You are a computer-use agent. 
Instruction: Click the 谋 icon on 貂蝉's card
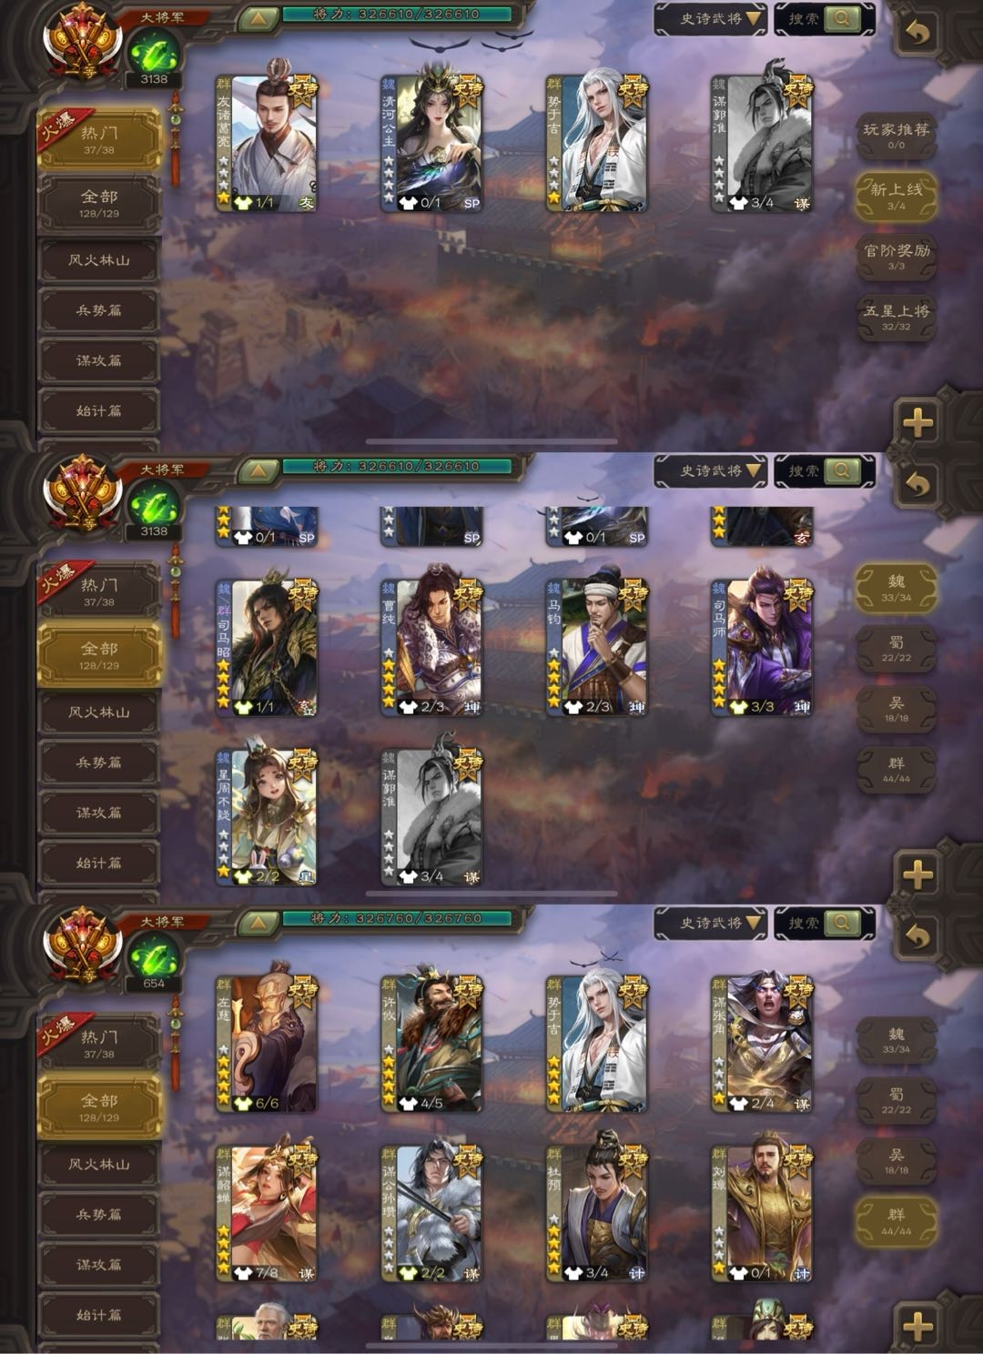pyautogui.click(x=307, y=1274)
